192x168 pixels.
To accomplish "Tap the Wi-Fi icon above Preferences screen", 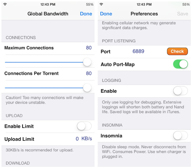I will click(x=101, y=5).
